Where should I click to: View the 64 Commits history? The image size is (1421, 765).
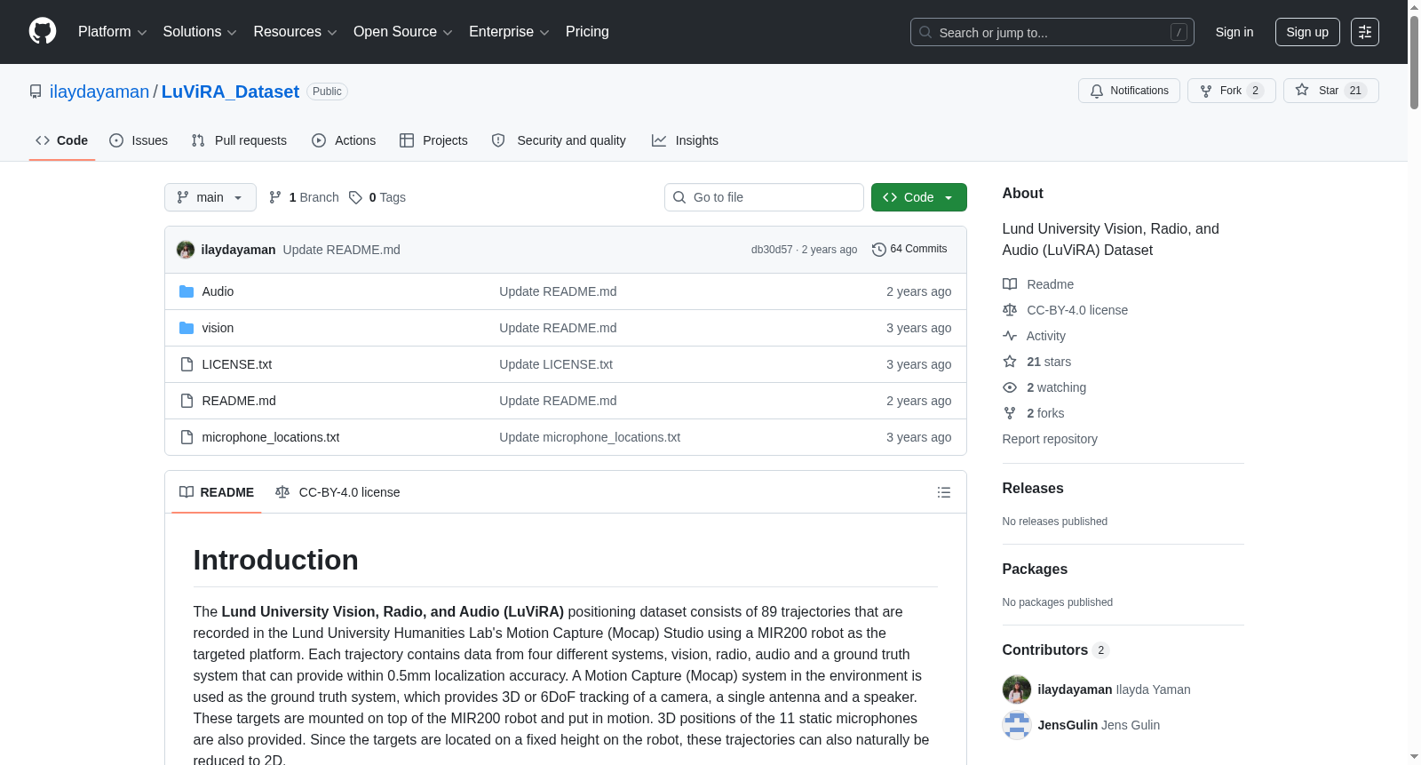coord(910,250)
